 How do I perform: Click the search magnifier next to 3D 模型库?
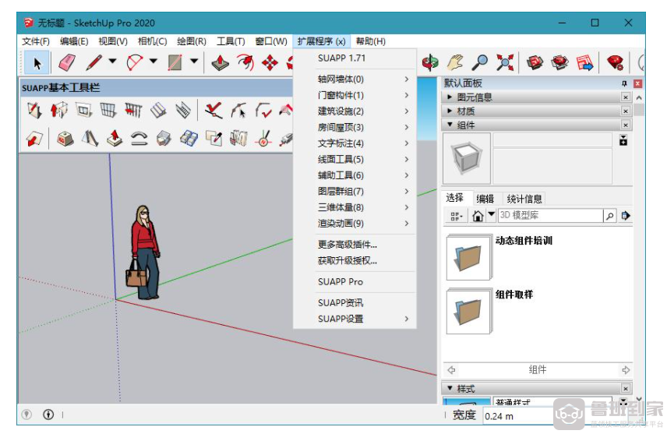(x=609, y=216)
